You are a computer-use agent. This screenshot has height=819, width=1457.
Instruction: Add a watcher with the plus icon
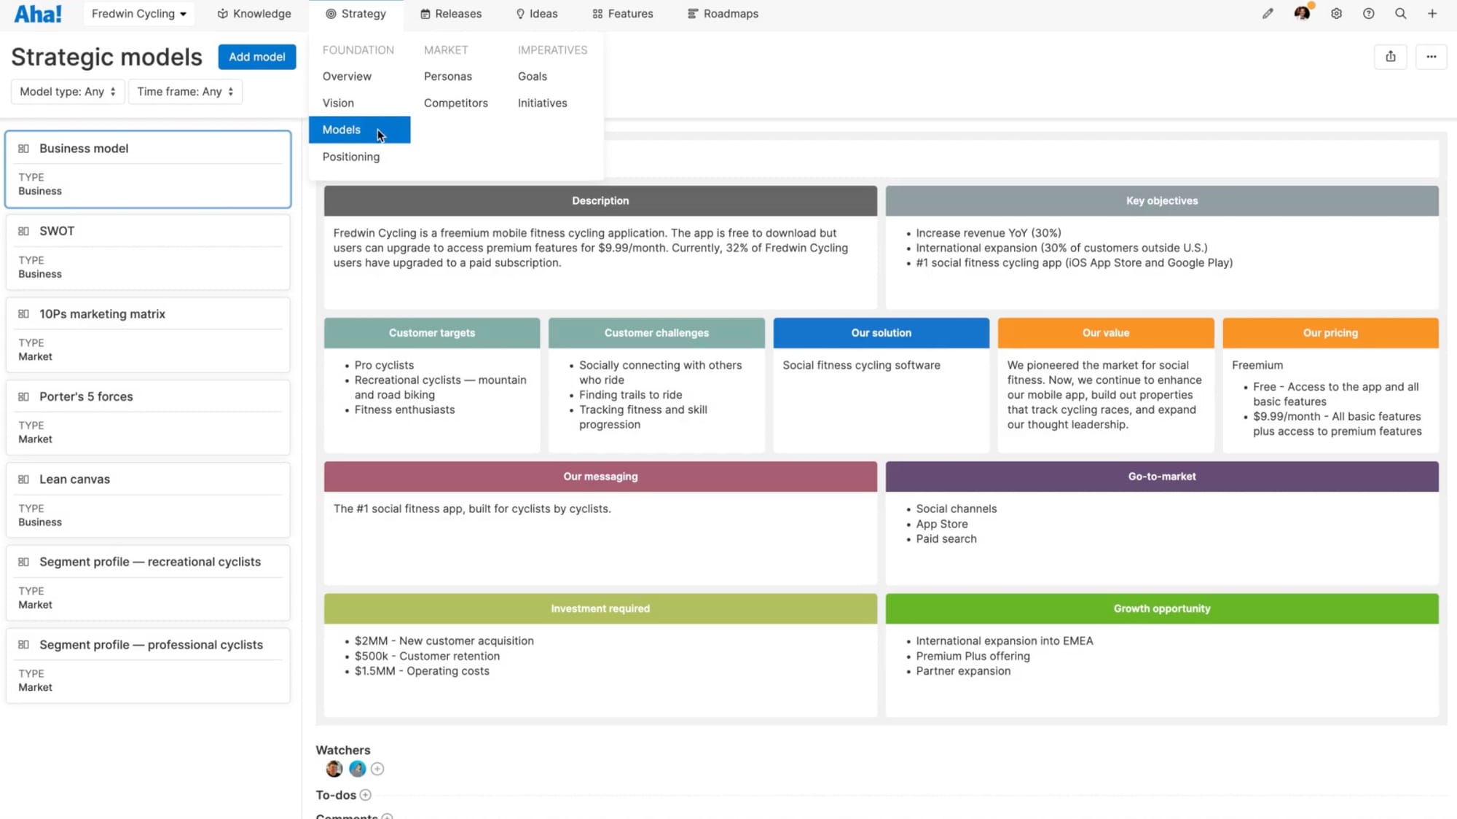click(377, 769)
